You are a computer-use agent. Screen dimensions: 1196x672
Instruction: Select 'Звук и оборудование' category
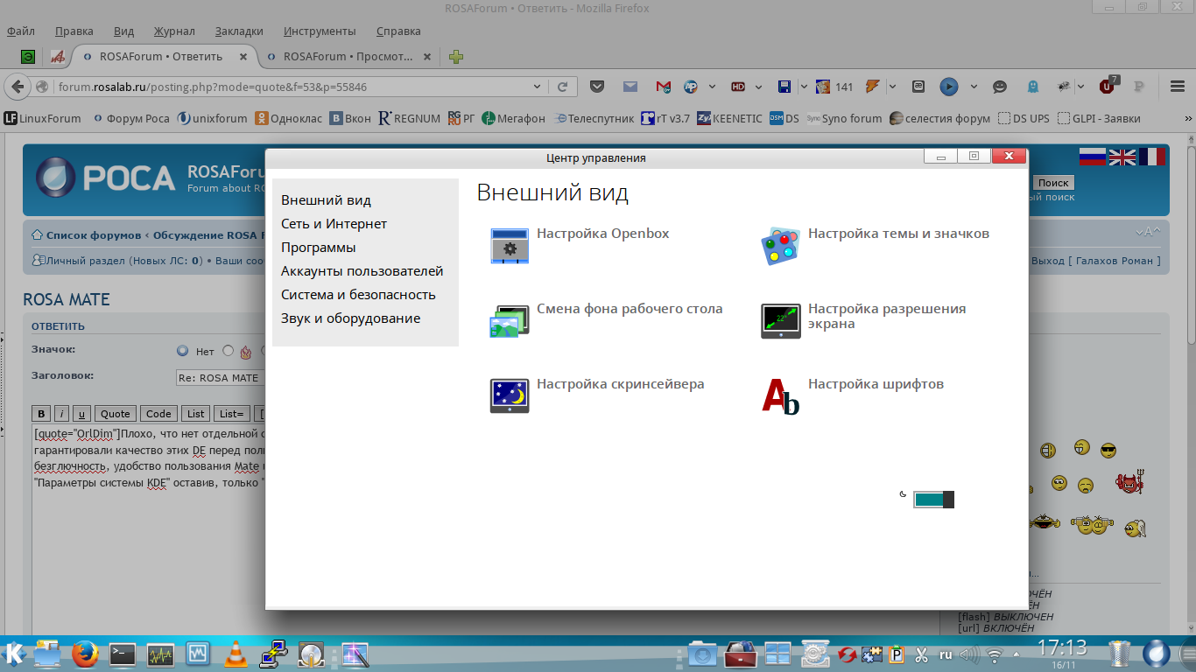[x=350, y=318]
